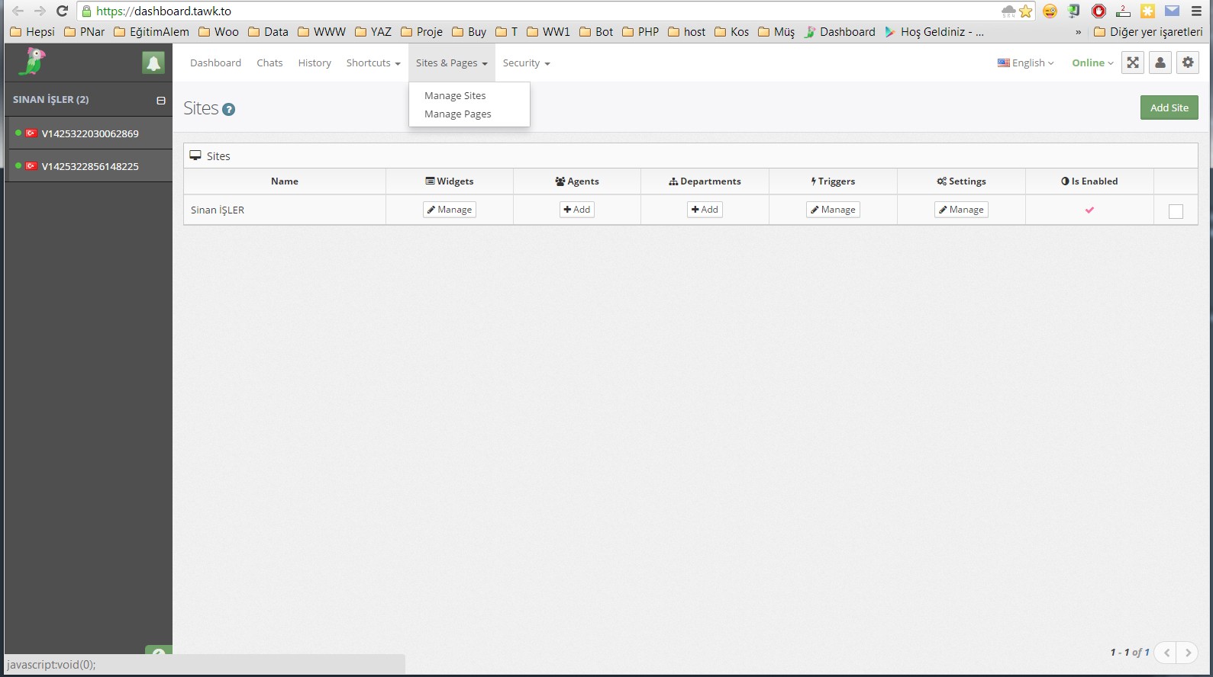The width and height of the screenshot is (1213, 677).
Task: Click the notification bell icon
Action: [x=153, y=63]
